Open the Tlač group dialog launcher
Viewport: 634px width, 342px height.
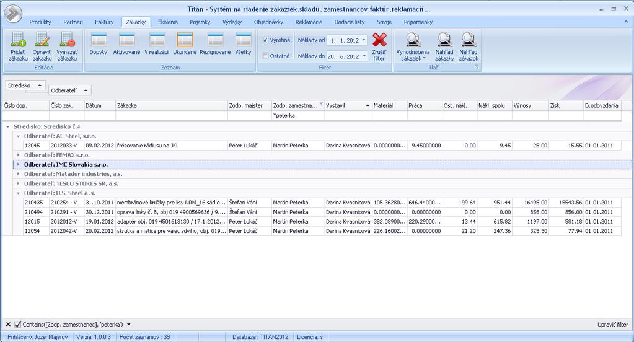pos(477,68)
